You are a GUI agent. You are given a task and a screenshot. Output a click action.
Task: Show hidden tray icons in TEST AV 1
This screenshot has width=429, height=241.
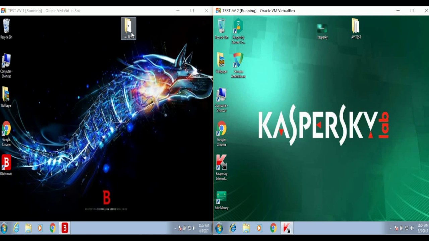tap(175, 228)
